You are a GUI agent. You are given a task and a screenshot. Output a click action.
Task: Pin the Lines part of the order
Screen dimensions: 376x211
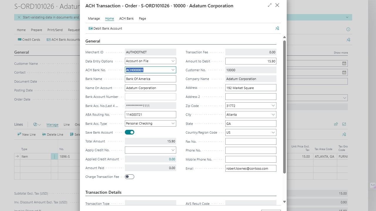coord(344,134)
